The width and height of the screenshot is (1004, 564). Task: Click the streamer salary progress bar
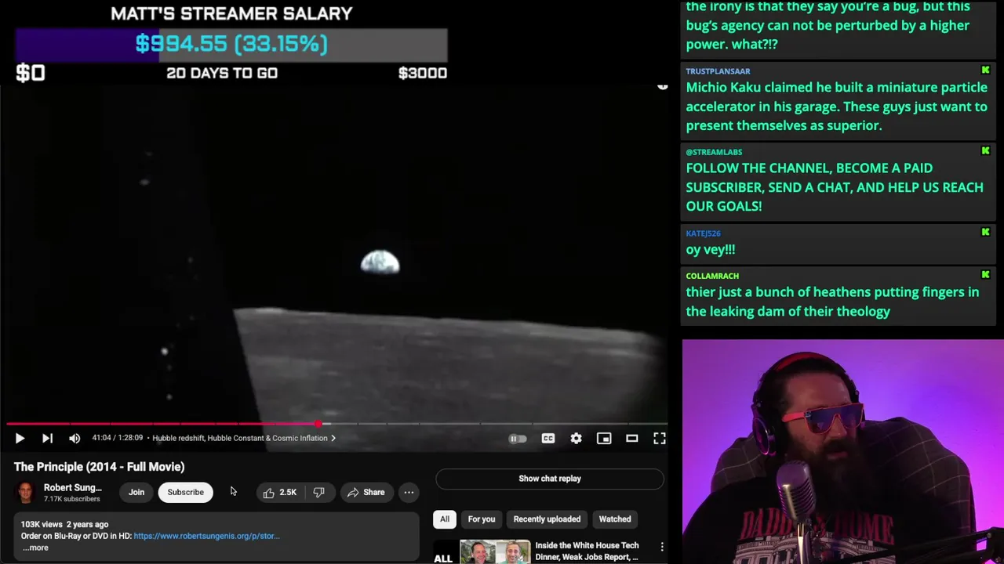(x=231, y=45)
